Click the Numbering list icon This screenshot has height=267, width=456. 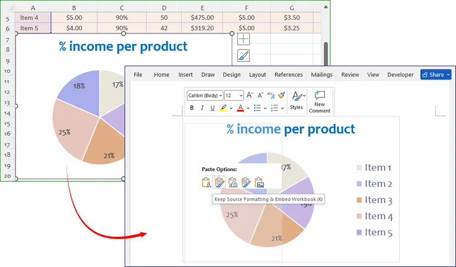[275, 108]
